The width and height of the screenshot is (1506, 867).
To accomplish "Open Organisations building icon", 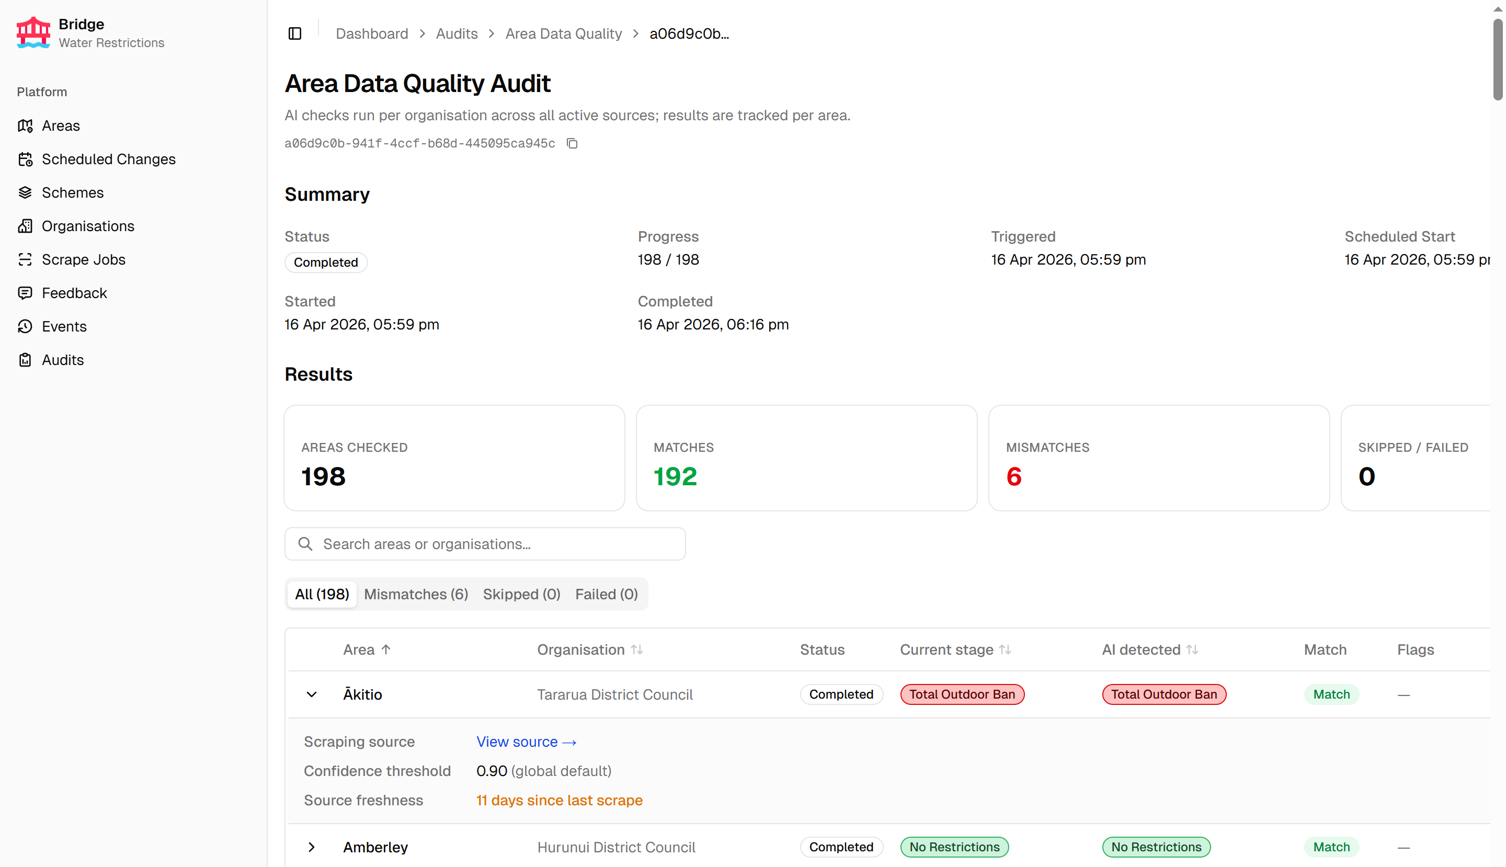I will (x=25, y=226).
